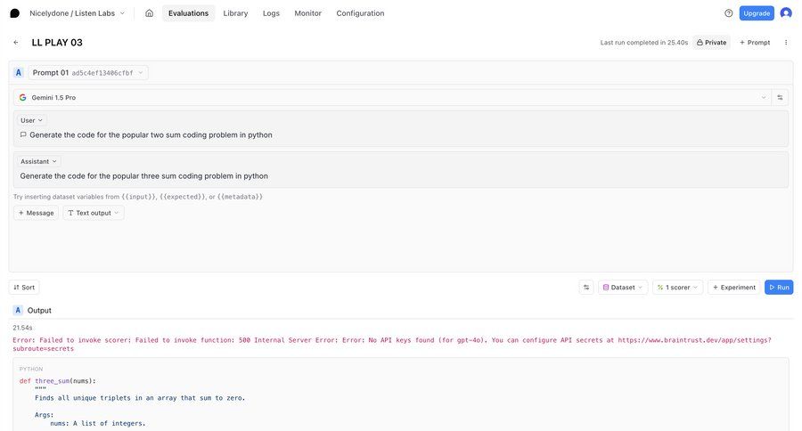Click the A badge beside Output
Image resolution: width=802 pixels, height=431 pixels.
coord(18,311)
